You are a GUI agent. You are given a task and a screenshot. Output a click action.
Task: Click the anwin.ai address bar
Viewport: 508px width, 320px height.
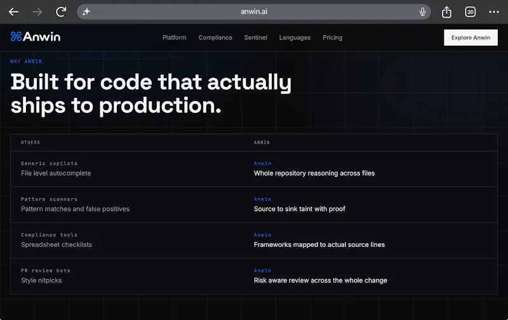pyautogui.click(x=254, y=11)
